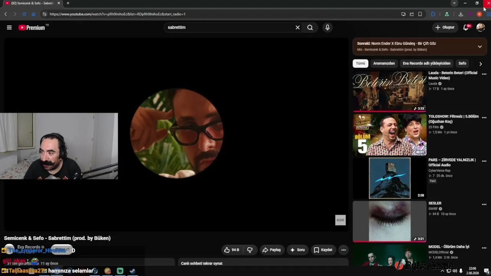Open MODEL - Ölürüm Daha İyi thumbnail
This screenshot has height=276, width=491.
pos(389,255)
